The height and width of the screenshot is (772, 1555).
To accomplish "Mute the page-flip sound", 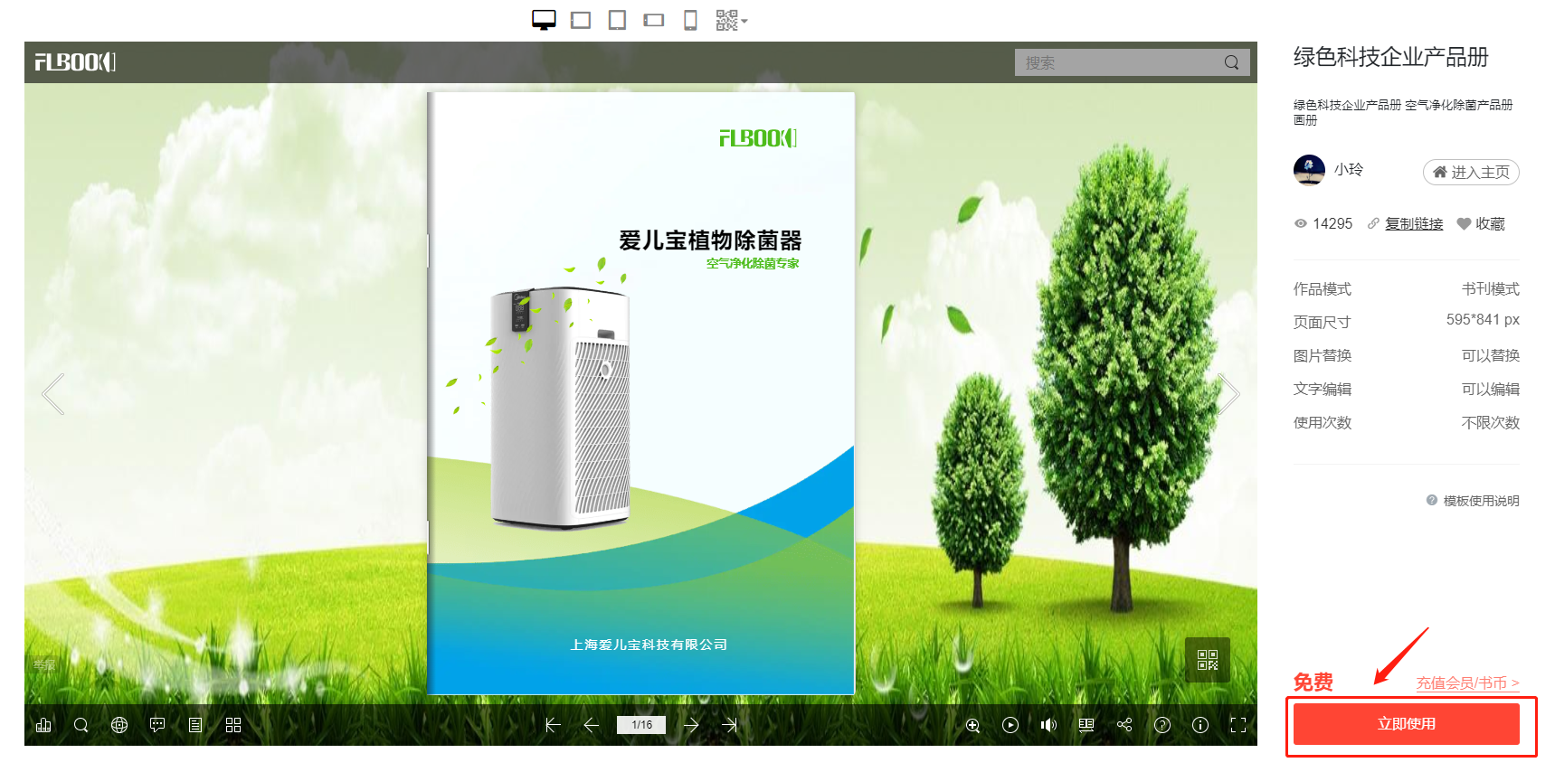I will coord(1048,725).
